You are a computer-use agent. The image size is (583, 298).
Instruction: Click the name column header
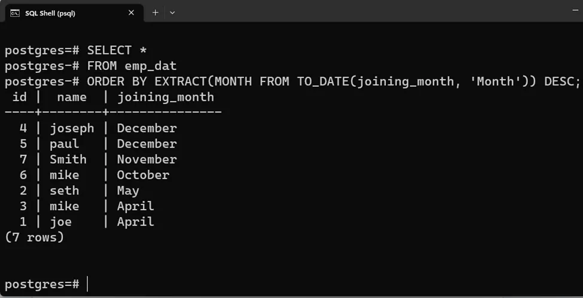tap(72, 97)
